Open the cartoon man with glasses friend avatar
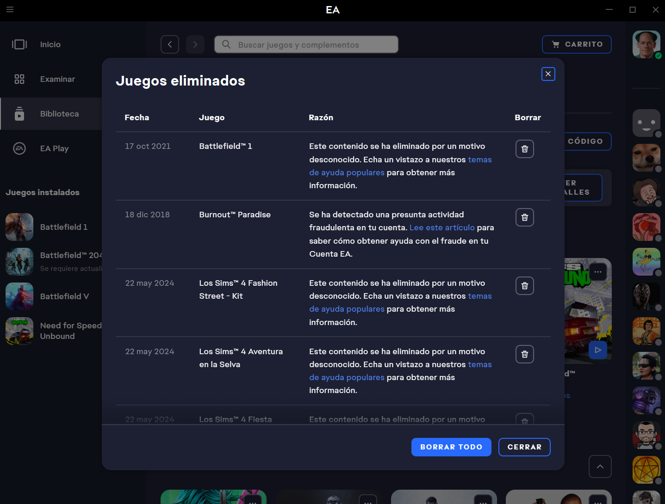The image size is (665, 504). (646, 435)
